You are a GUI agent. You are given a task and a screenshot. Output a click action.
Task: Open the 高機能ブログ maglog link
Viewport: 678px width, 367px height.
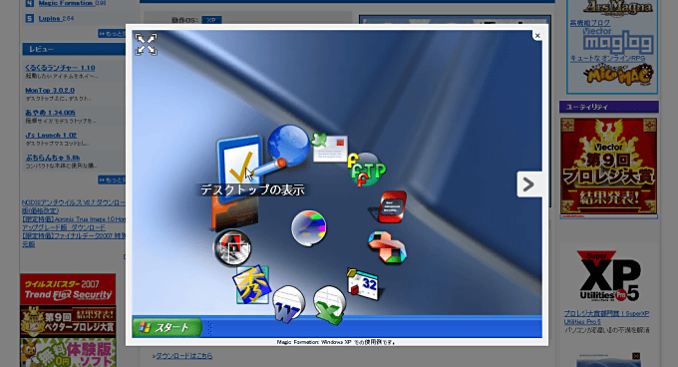590,23
